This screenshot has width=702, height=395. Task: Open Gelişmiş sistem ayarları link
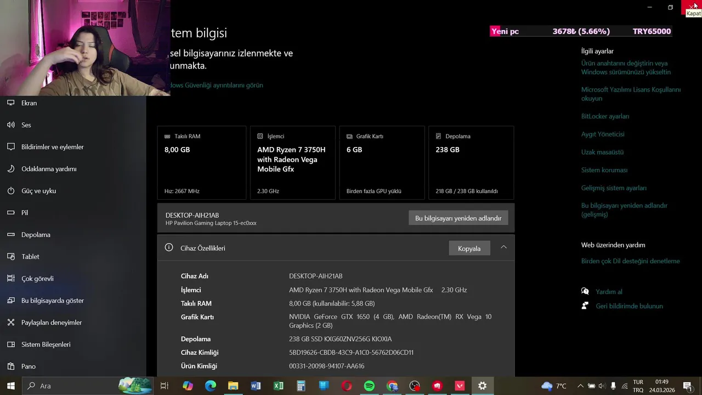click(614, 188)
